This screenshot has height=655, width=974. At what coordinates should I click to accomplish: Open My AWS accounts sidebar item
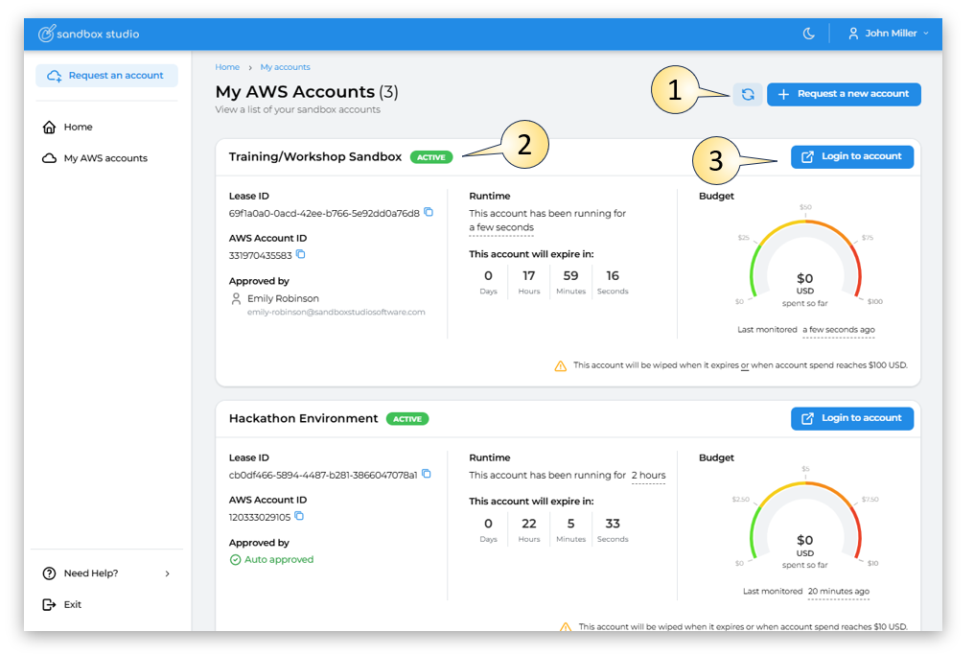point(95,158)
